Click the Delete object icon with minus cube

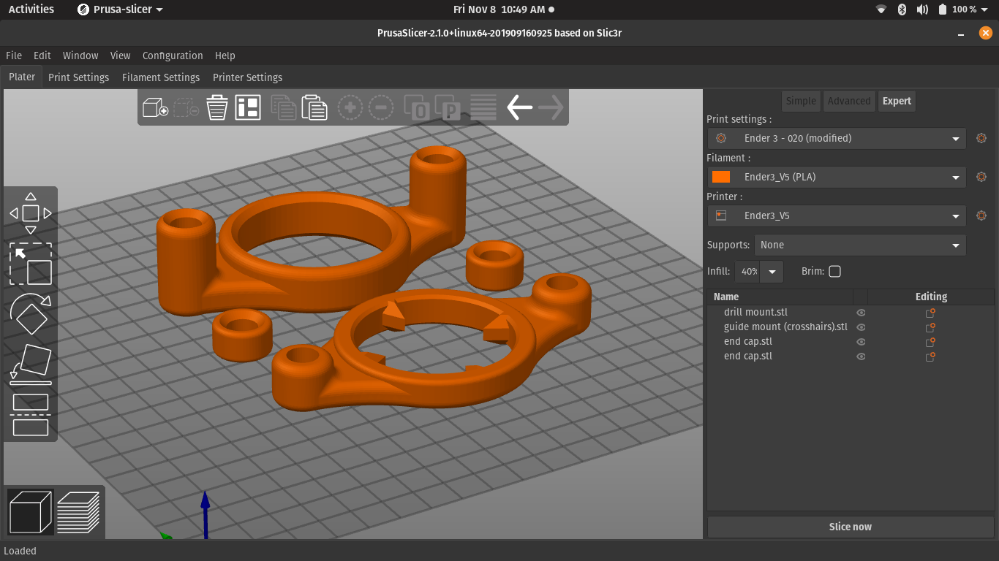(186, 108)
